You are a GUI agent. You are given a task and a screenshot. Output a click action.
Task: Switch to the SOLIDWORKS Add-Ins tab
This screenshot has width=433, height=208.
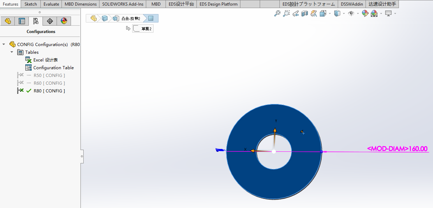click(x=123, y=4)
